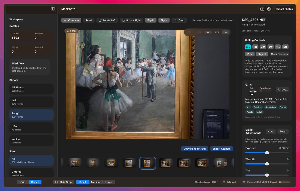Select the Unrated filter
The image size is (300, 191).
tap(31, 173)
